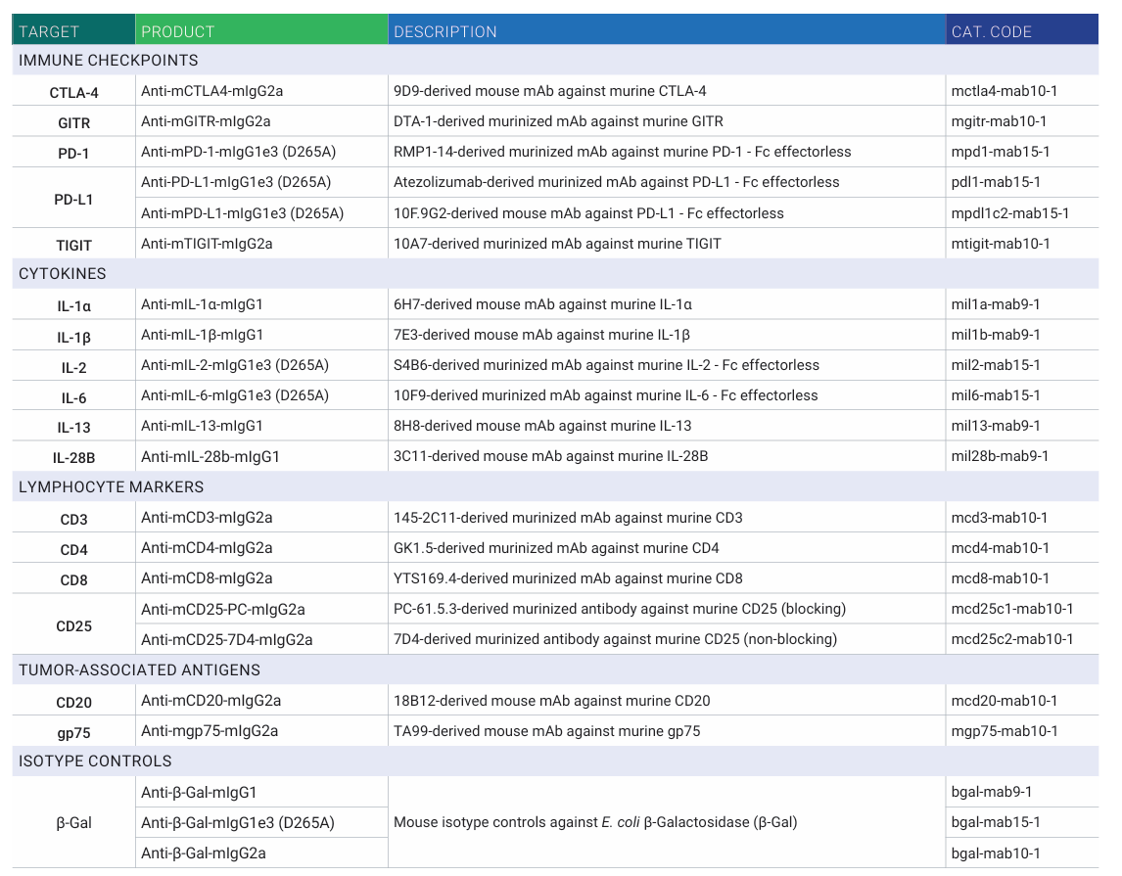Image resolution: width=1122 pixels, height=876 pixels.
Task: Click the CAT. CODE column header
Action: [x=991, y=31]
